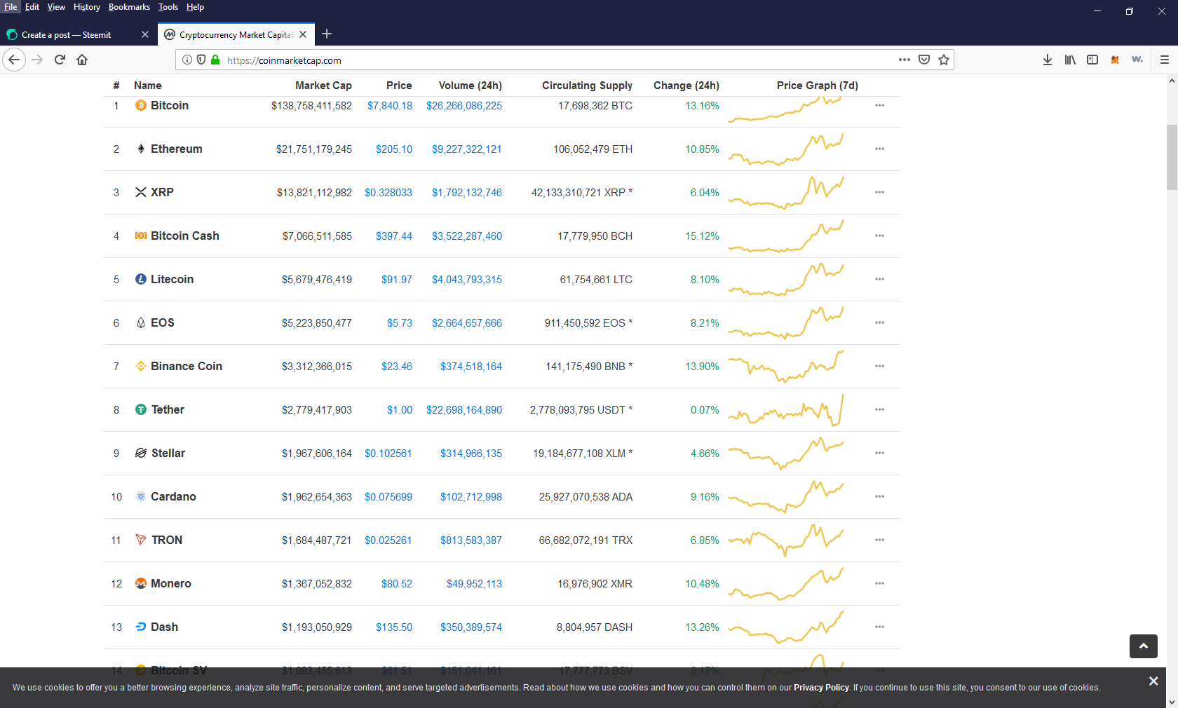1178x708 pixels.
Task: Switch to the Create a post — Steemit tab
Action: [x=77, y=34]
